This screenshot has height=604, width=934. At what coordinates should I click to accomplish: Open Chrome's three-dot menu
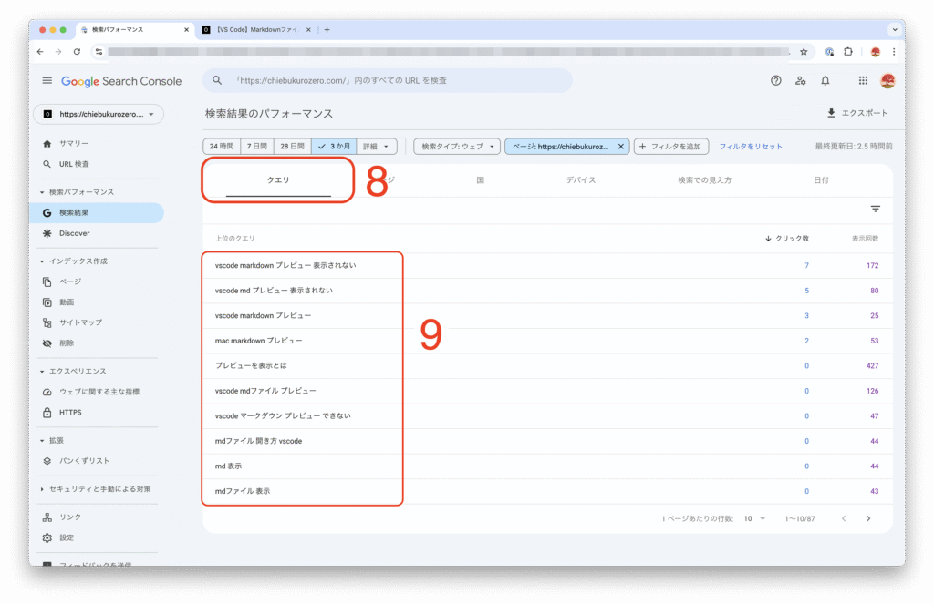(894, 52)
